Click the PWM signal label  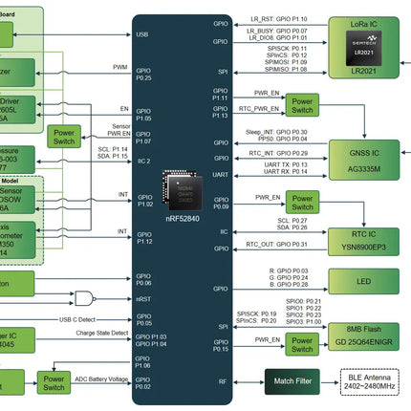pyautogui.click(x=120, y=67)
